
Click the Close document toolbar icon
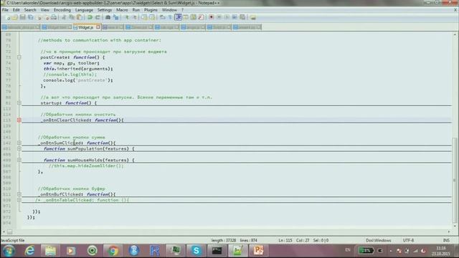(x=39, y=17)
